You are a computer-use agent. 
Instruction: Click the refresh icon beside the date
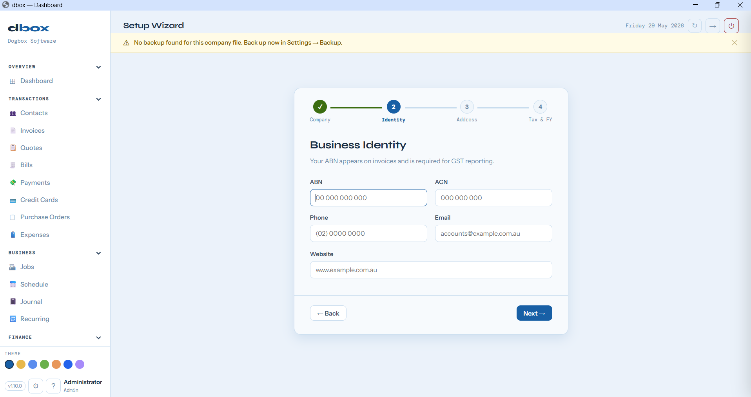(695, 26)
